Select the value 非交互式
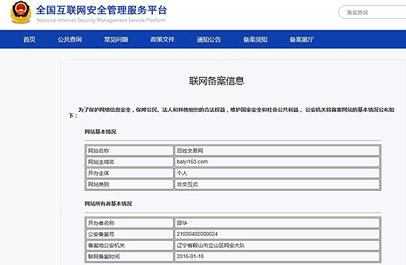This screenshot has height=265, width=406. [x=187, y=184]
